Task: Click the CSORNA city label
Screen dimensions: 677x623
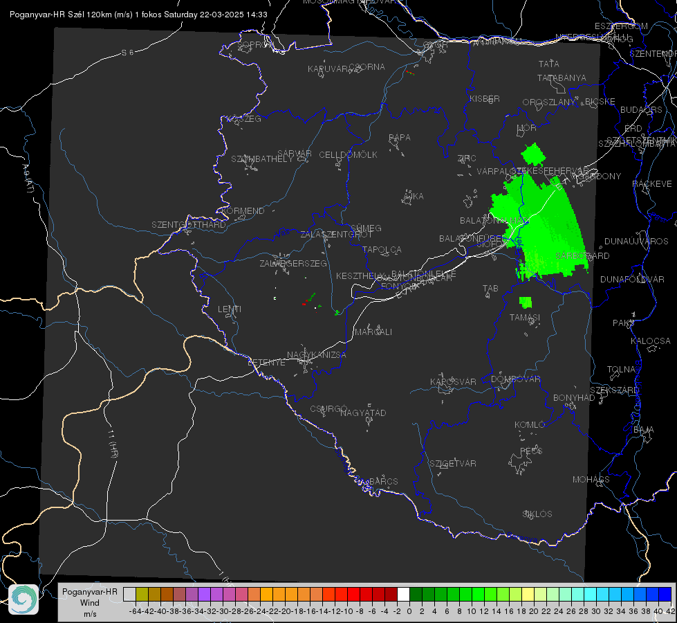Action: 367,67
